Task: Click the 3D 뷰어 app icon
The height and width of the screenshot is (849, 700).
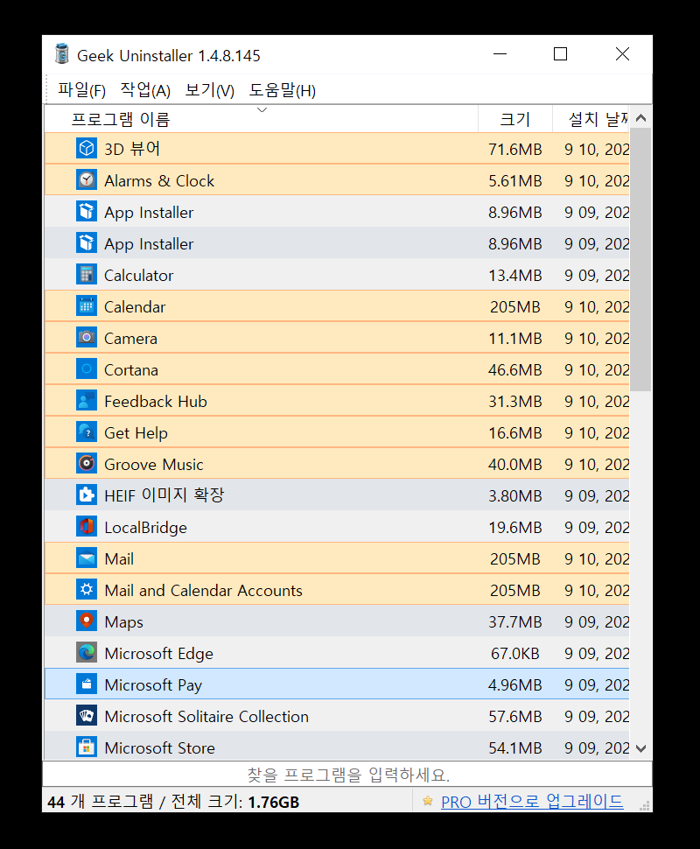Action: (87, 149)
